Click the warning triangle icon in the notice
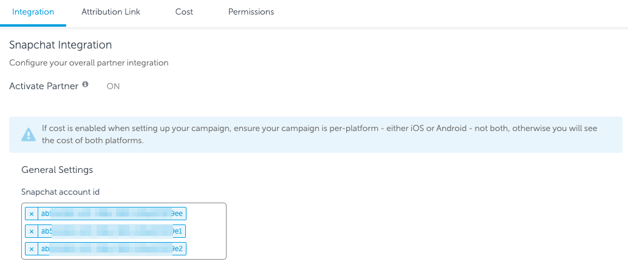This screenshot has height=273, width=628. pos(29,135)
